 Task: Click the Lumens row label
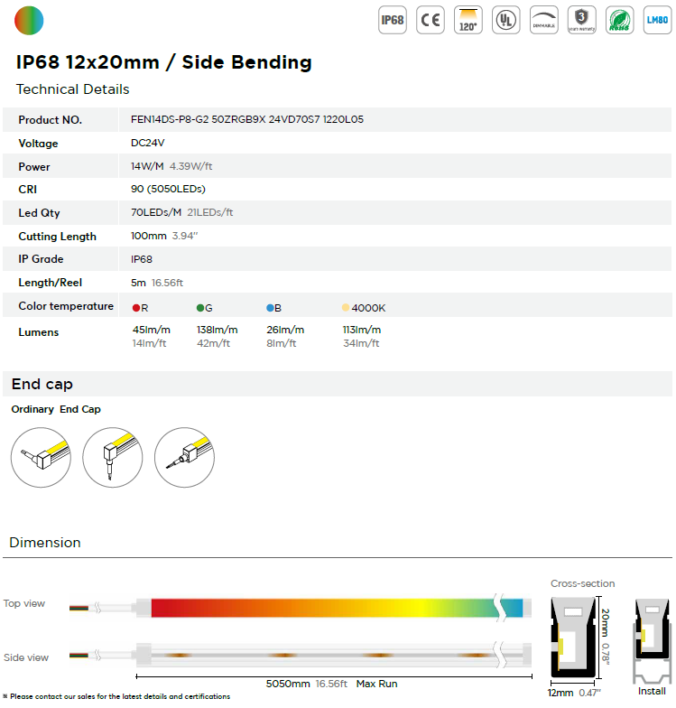(38, 332)
